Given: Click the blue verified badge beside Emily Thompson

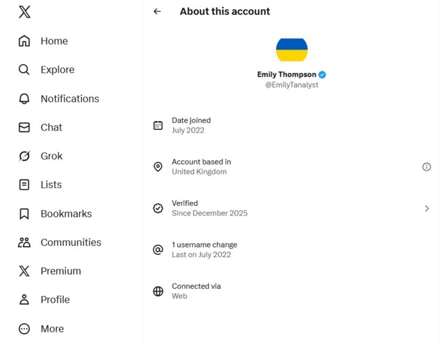Looking at the screenshot, I should (322, 74).
